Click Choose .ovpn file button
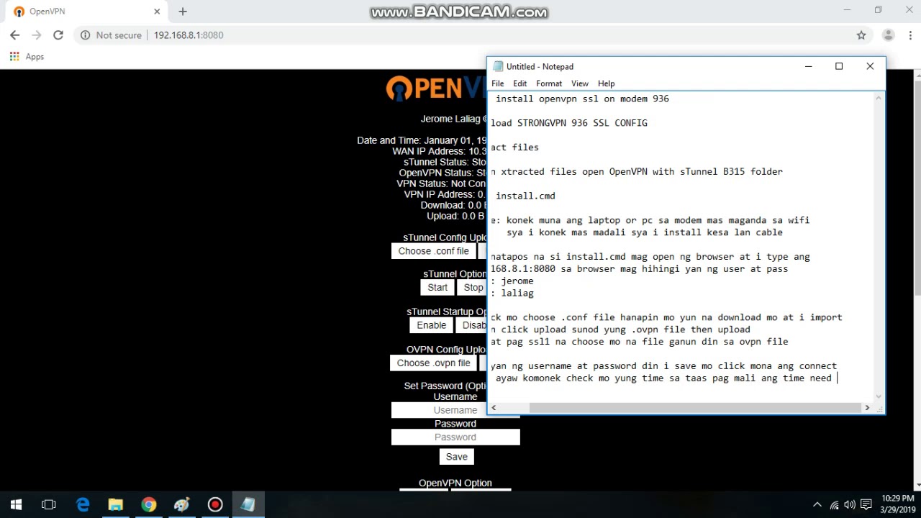The height and width of the screenshot is (518, 921). coord(434,363)
